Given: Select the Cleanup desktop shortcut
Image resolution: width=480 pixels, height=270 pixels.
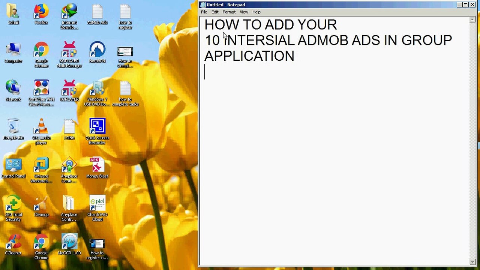Looking at the screenshot, I should click(x=41, y=207).
